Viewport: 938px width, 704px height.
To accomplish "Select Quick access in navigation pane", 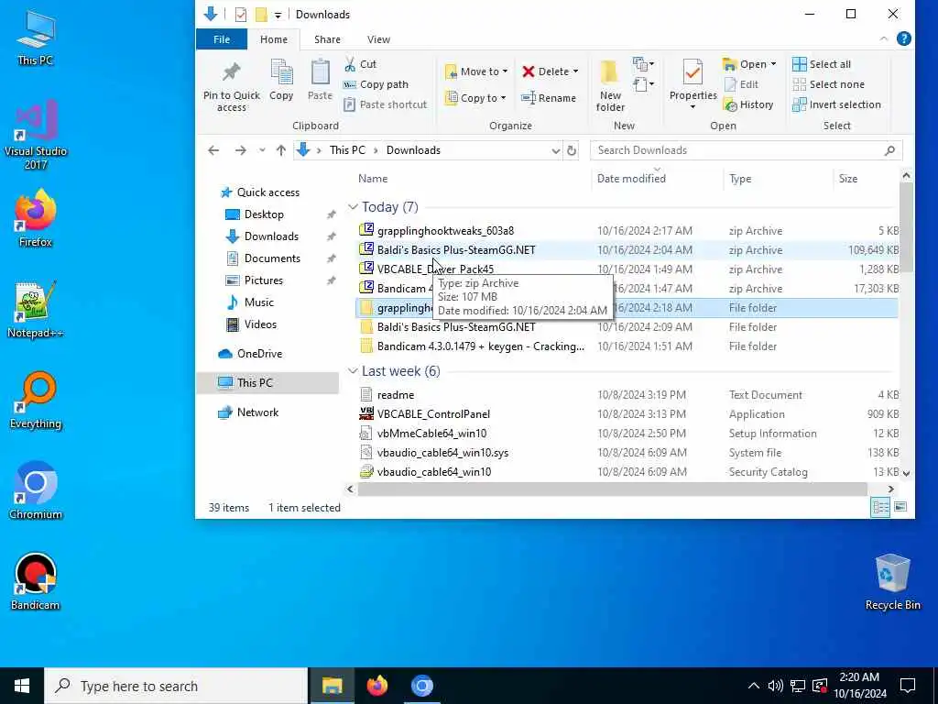I will (268, 192).
